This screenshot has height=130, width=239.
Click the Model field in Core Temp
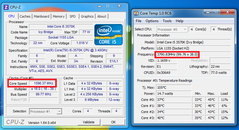pyautogui.click(x=194, y=42)
